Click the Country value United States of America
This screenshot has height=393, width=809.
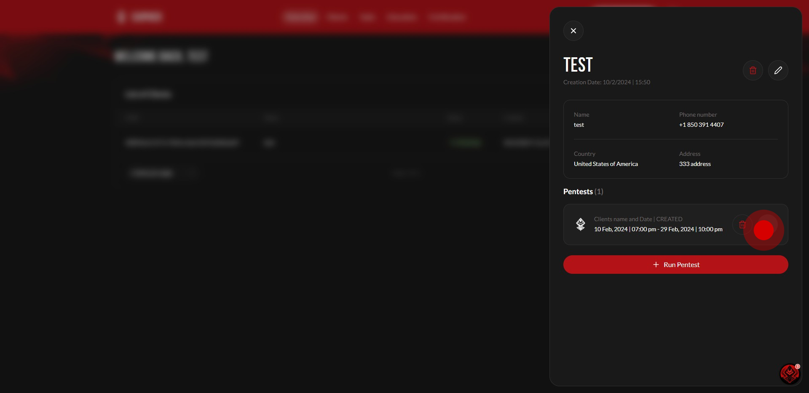point(605,164)
